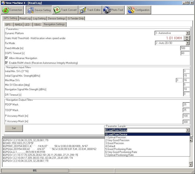Open the Configuration tools icon
The width and height of the screenshot is (195, 174).
pyautogui.click(x=131, y=10)
